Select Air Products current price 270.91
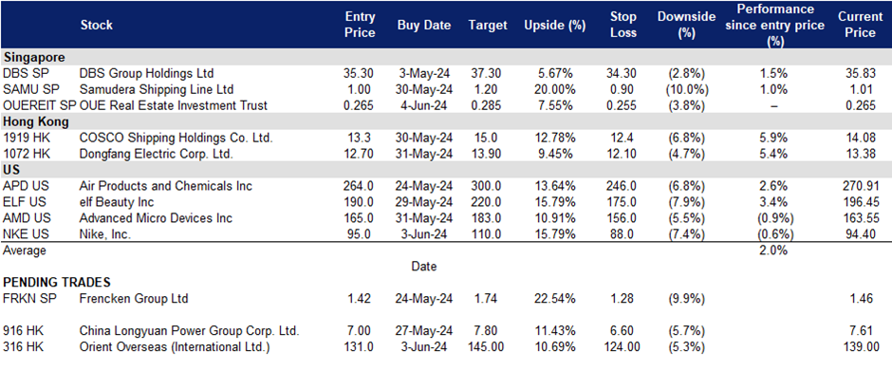Screen dimensions: 892x371 point(862,186)
